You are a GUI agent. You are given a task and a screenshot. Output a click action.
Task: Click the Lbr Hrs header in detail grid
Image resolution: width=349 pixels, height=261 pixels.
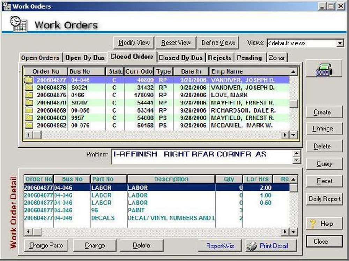tap(258, 179)
